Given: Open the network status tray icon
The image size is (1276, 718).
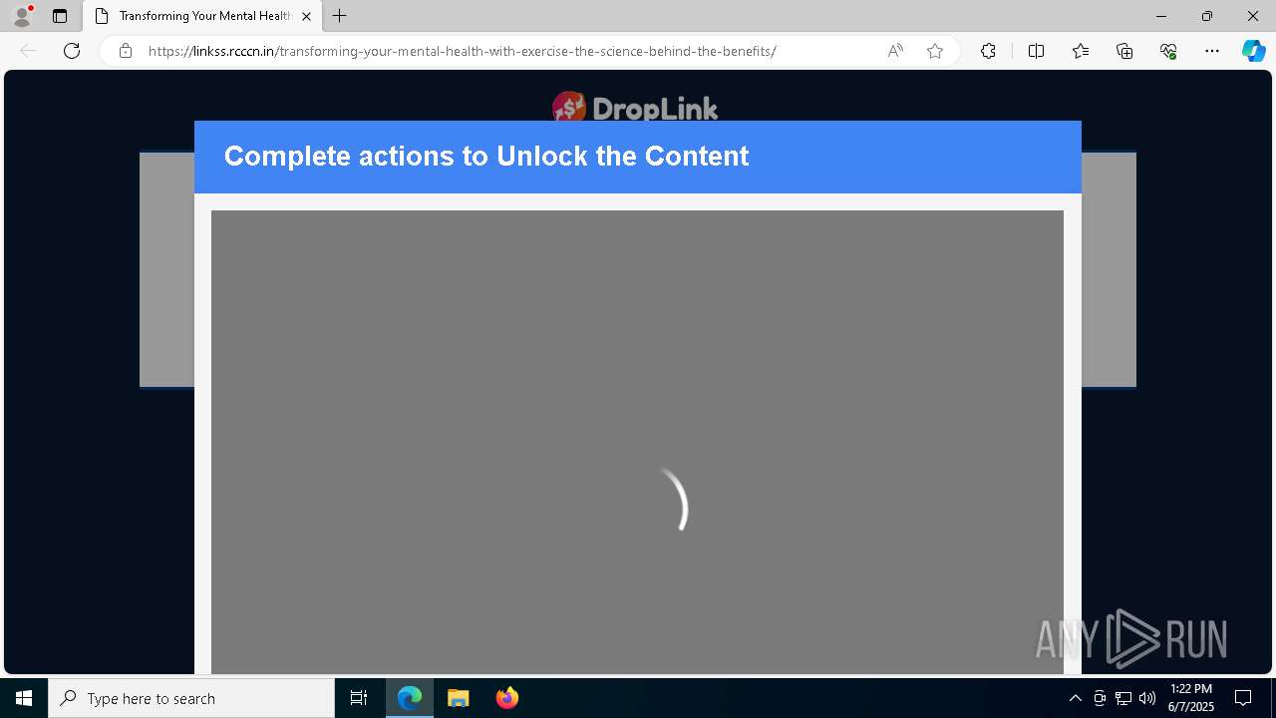Looking at the screenshot, I should click(x=1123, y=698).
